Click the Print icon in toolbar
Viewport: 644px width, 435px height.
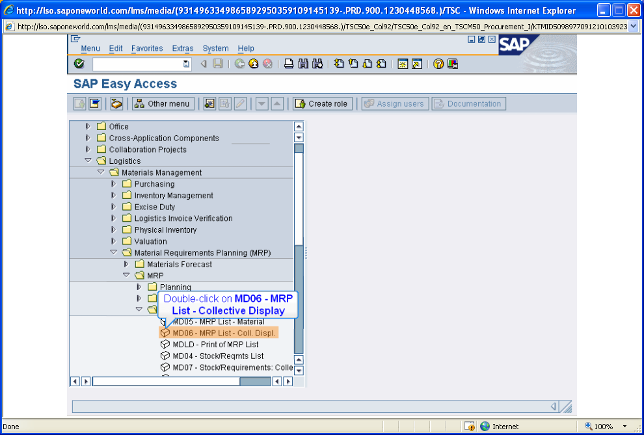(x=289, y=64)
